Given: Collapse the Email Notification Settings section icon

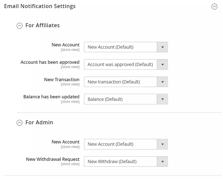Looking at the screenshot, I should pyautogui.click(x=214, y=7).
